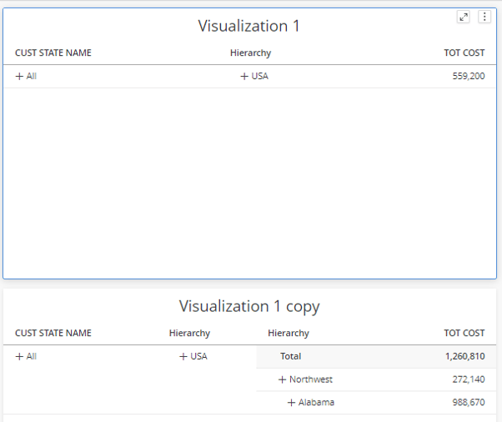This screenshot has height=422, width=502.
Task: Click the Visualization 1 copy title
Action: (249, 306)
